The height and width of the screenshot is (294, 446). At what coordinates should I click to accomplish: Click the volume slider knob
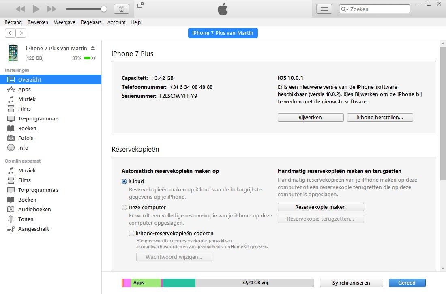[104, 9]
